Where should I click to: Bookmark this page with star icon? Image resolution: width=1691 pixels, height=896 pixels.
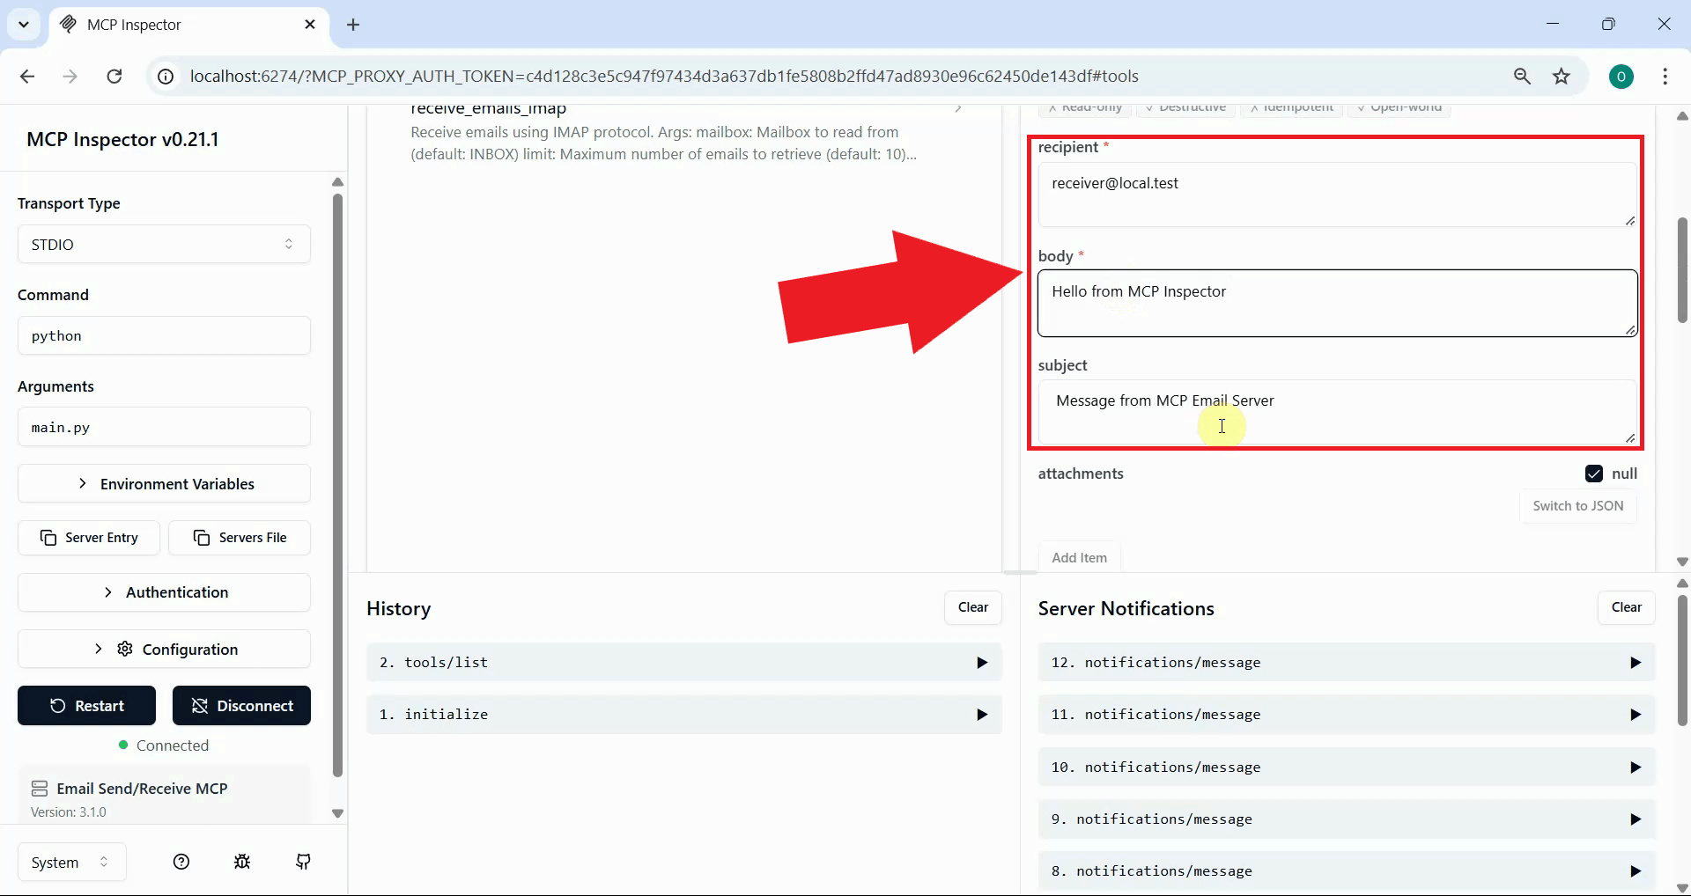[1562, 77]
